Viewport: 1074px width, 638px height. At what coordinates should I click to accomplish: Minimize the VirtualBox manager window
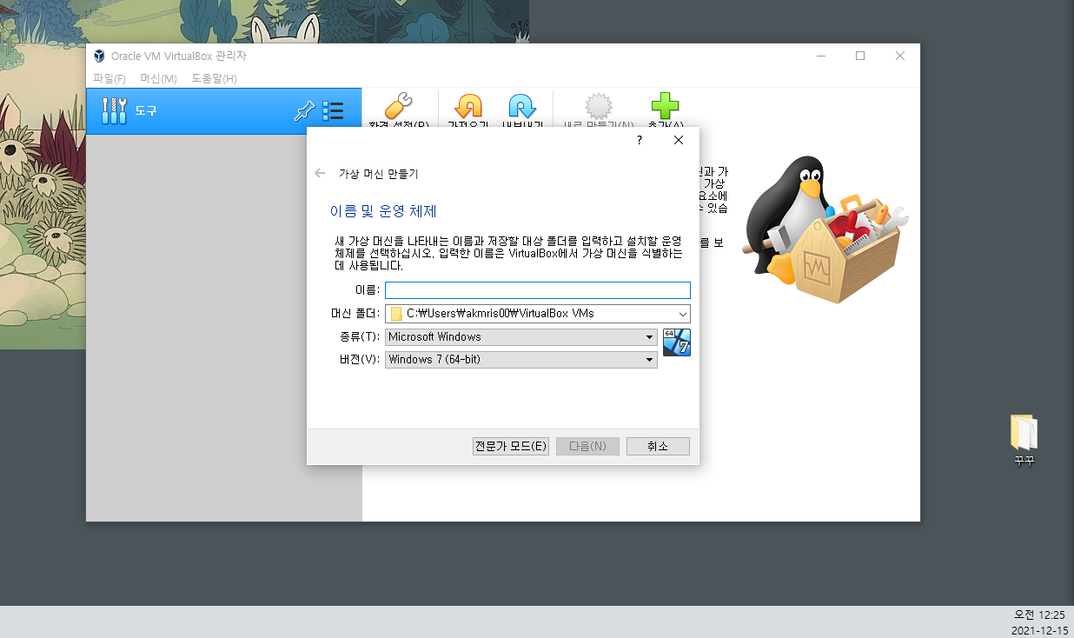[821, 56]
